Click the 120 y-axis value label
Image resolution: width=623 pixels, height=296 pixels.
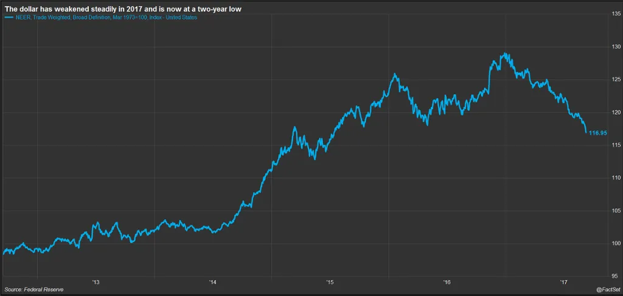[x=616, y=112]
